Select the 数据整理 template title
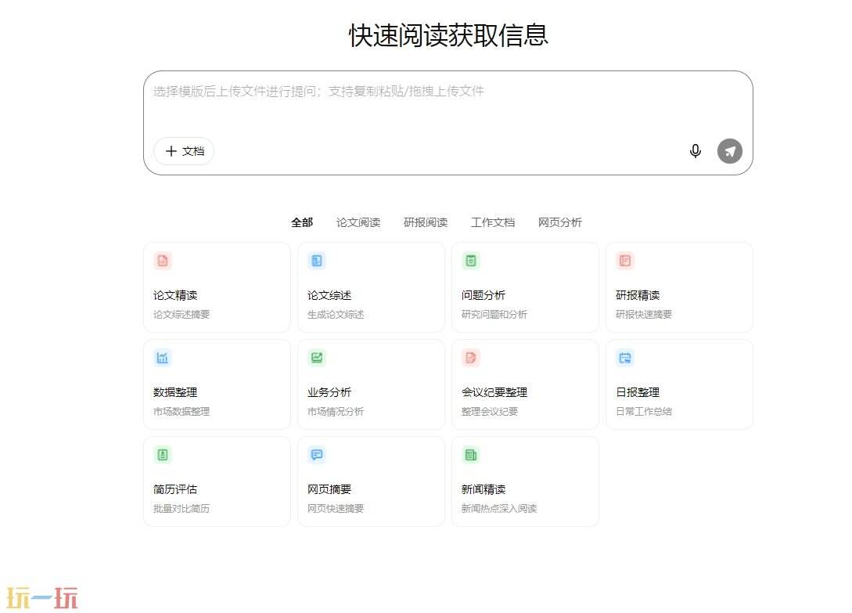The image size is (852, 613). coord(175,392)
